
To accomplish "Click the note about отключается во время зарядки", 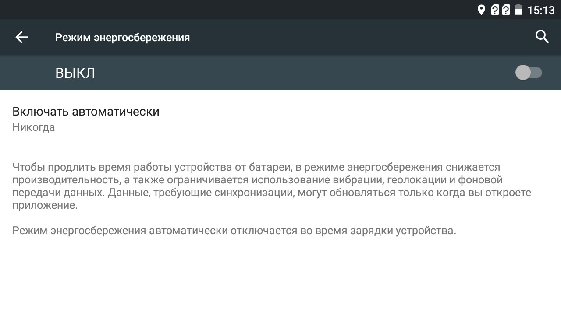I will (x=234, y=231).
